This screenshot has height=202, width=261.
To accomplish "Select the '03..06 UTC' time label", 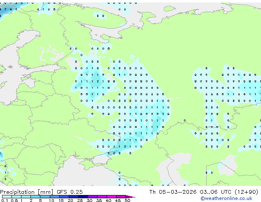I will click(x=216, y=192).
